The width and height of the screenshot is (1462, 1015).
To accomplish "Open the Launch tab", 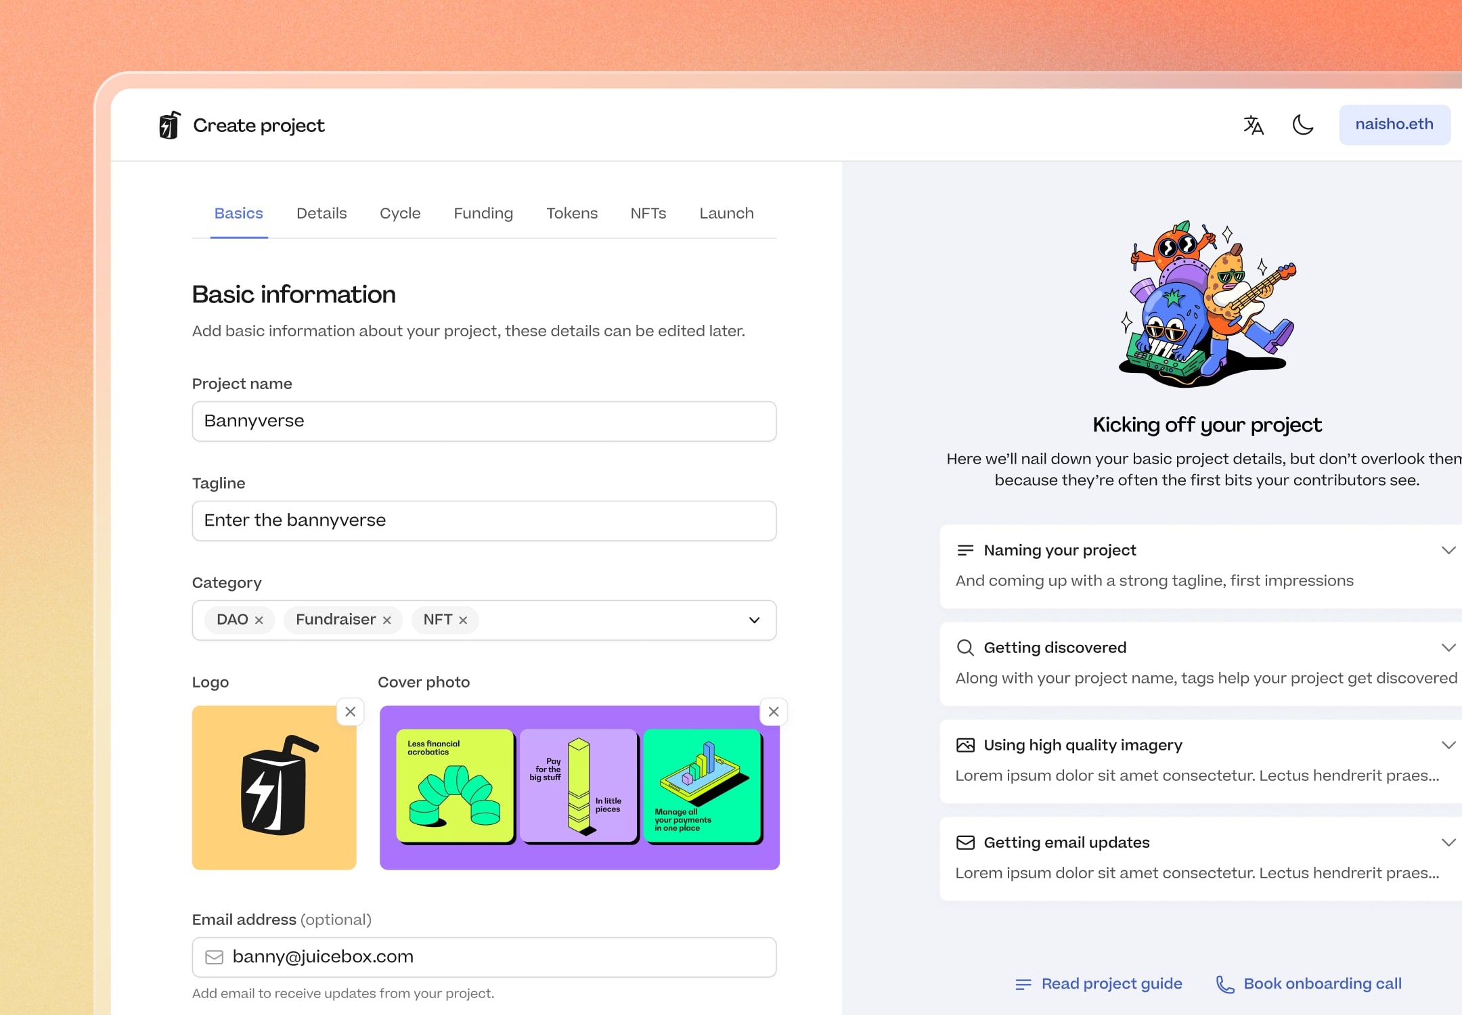I will (726, 213).
